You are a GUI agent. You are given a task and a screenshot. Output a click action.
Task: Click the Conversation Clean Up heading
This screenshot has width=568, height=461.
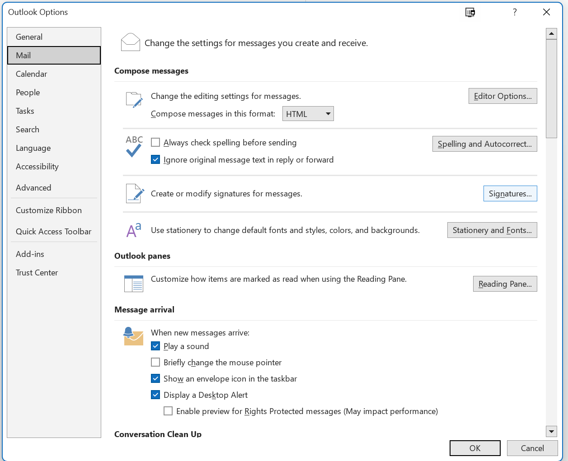click(158, 434)
